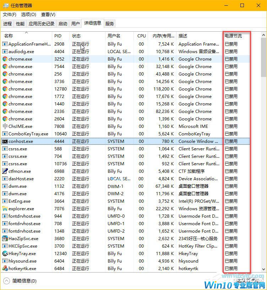This screenshot has height=290, width=267.
Task: Sort by 描述 column header
Action: pos(200,36)
